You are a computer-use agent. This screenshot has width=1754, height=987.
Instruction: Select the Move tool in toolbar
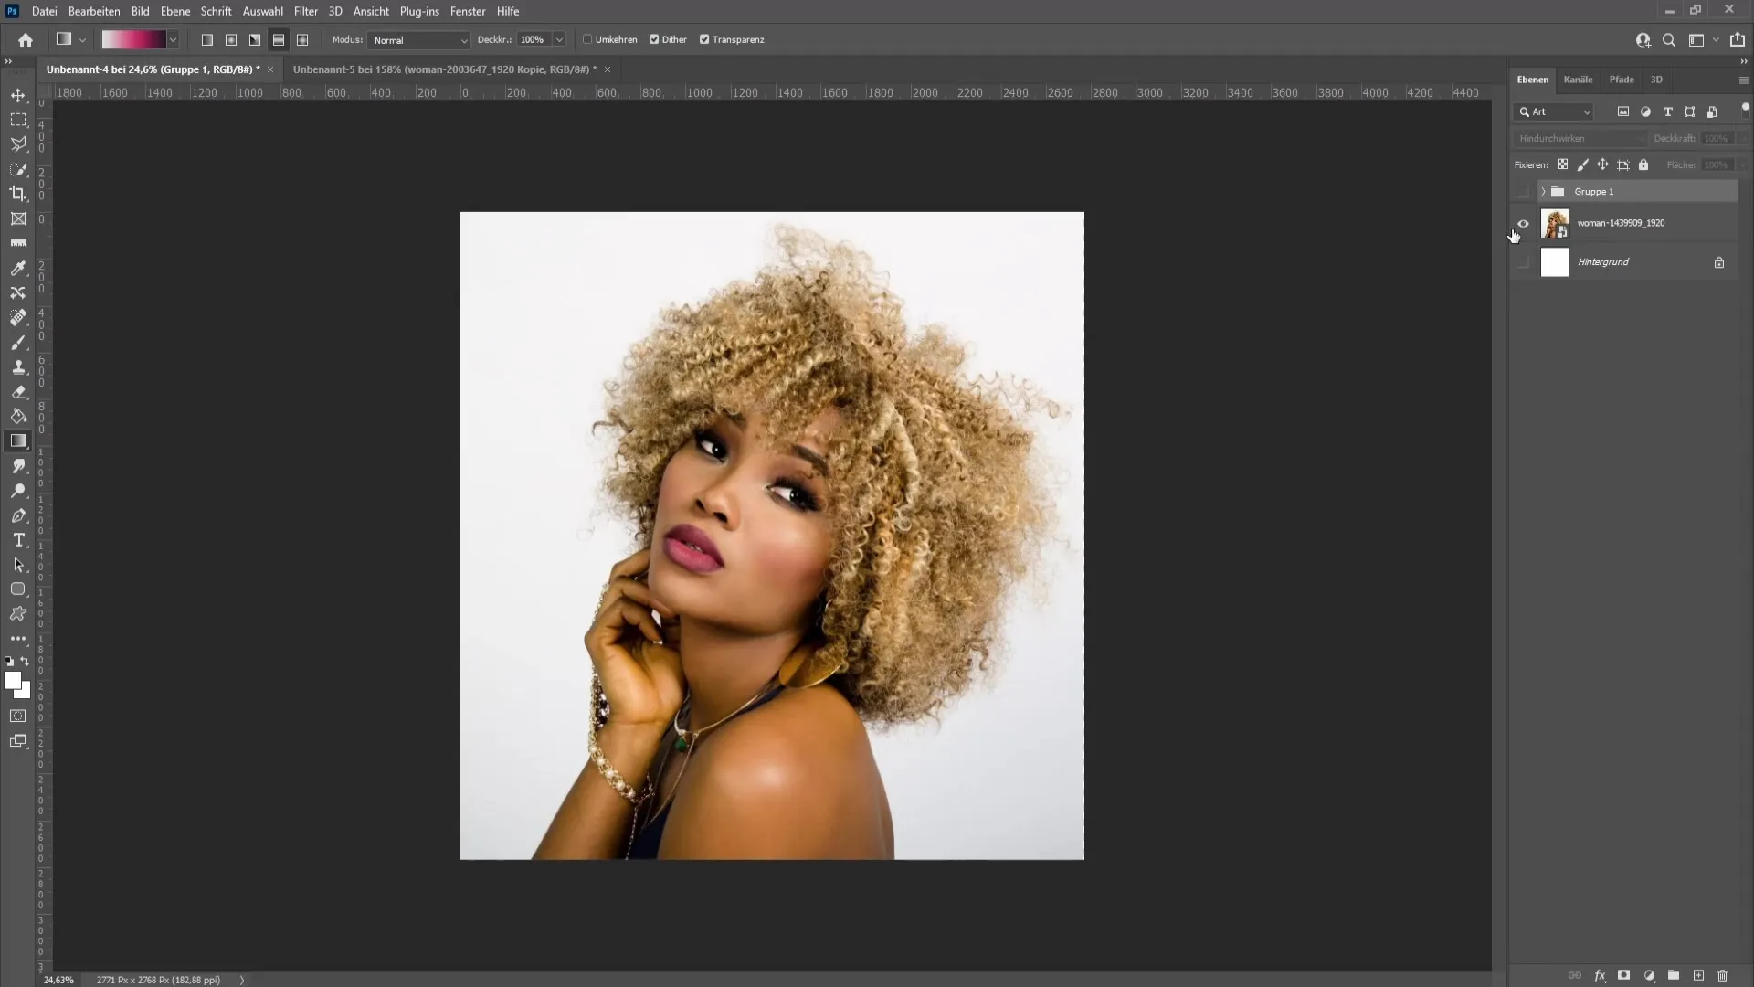point(18,94)
